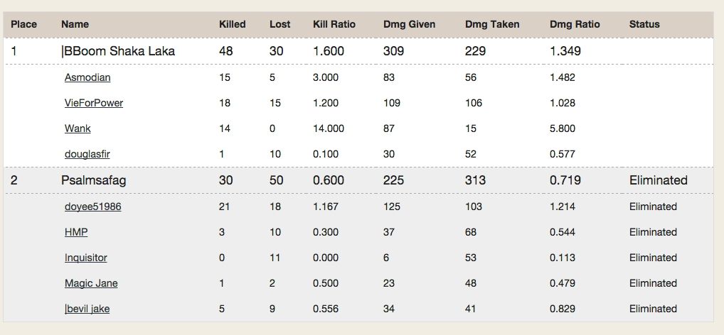Click the Dmg Ratio column header
724x335 pixels.
coord(575,24)
